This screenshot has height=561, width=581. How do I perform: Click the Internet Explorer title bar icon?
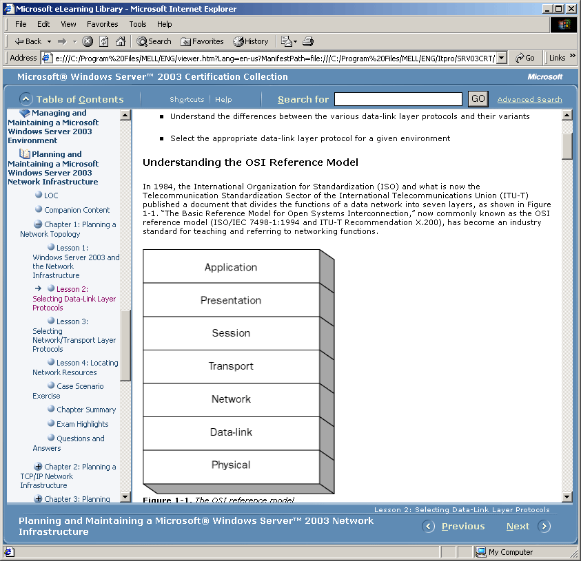[9, 8]
